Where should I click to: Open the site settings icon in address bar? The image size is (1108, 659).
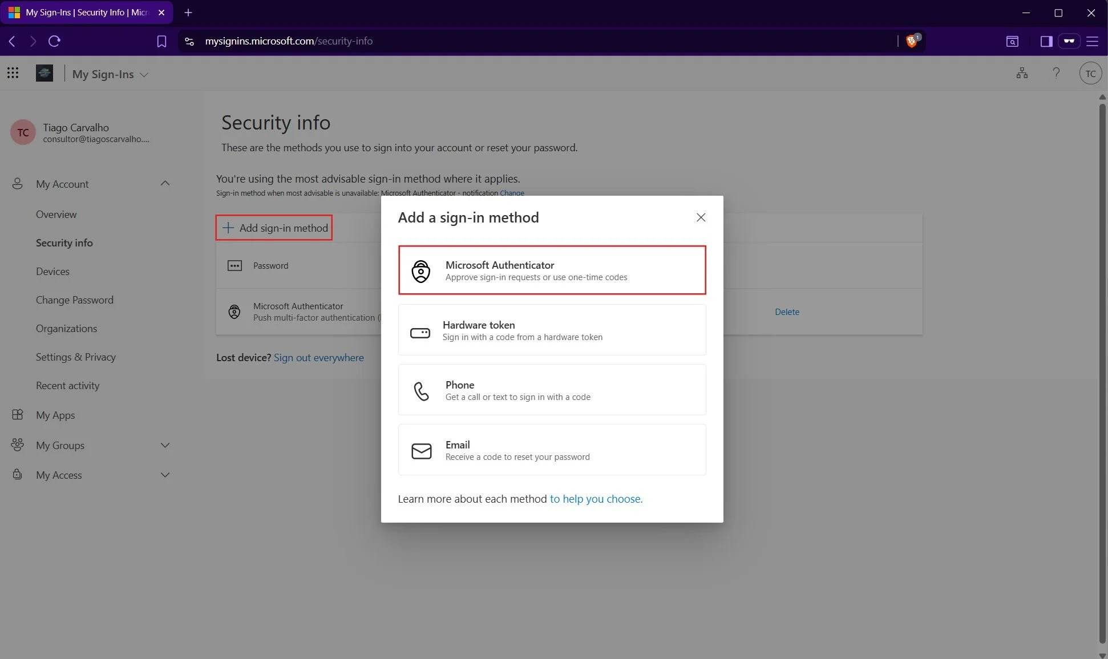click(x=189, y=41)
